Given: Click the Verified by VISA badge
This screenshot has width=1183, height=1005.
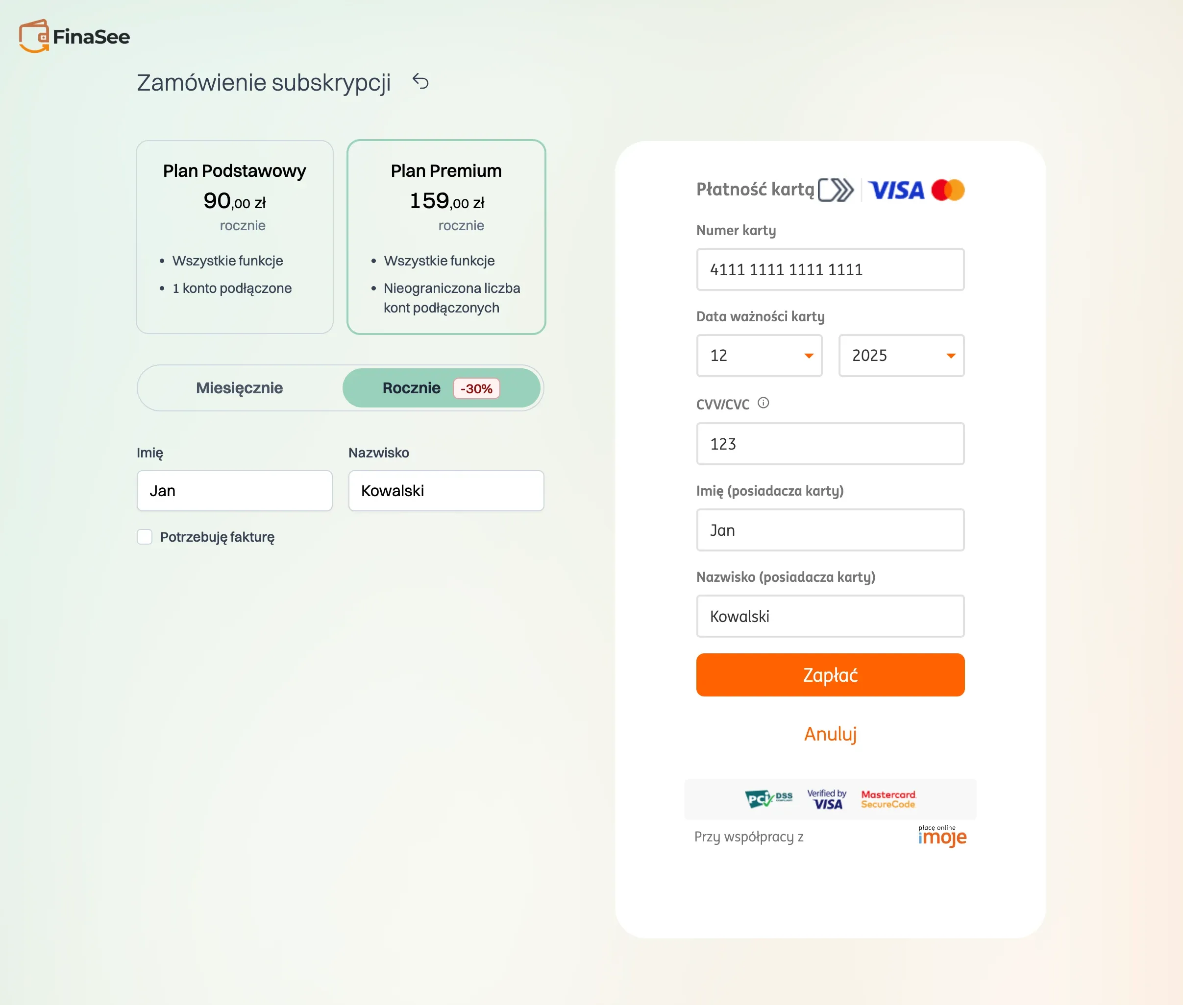Looking at the screenshot, I should click(x=827, y=799).
